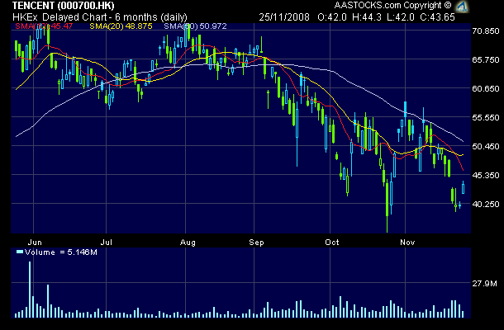504x330 pixels.
Task: Click the 27.9M volume axis label
Action: point(484,284)
